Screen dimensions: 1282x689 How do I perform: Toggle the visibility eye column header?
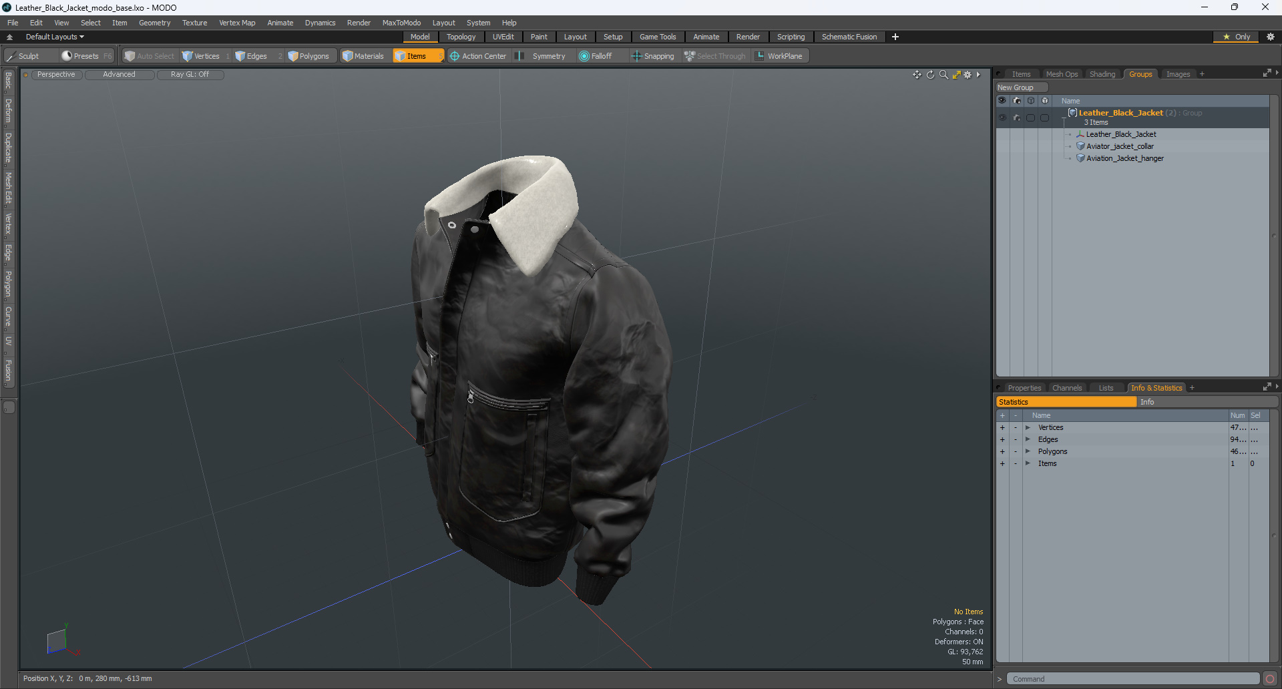coord(1002,101)
